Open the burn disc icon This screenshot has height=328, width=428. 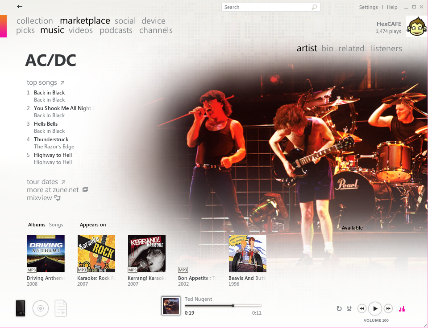pyautogui.click(x=41, y=308)
